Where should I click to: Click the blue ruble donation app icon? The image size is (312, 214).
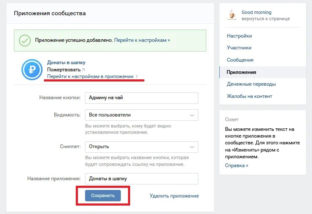click(32, 70)
